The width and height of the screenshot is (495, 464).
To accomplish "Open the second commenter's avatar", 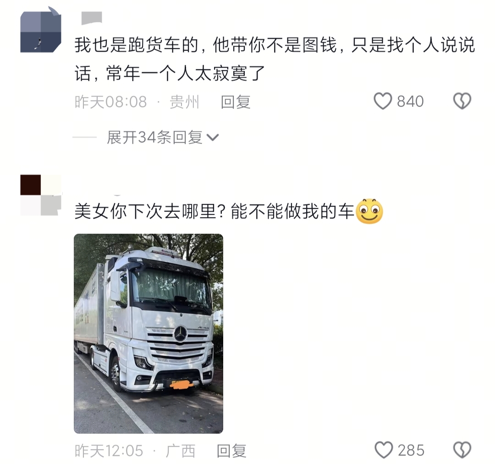I will point(41,195).
